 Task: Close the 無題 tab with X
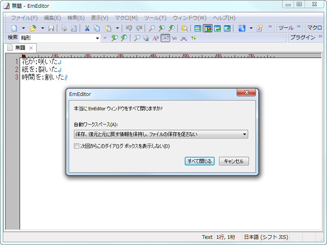[31, 48]
